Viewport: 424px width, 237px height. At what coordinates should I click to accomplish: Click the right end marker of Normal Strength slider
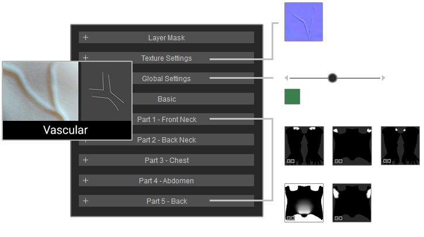tap(383, 78)
